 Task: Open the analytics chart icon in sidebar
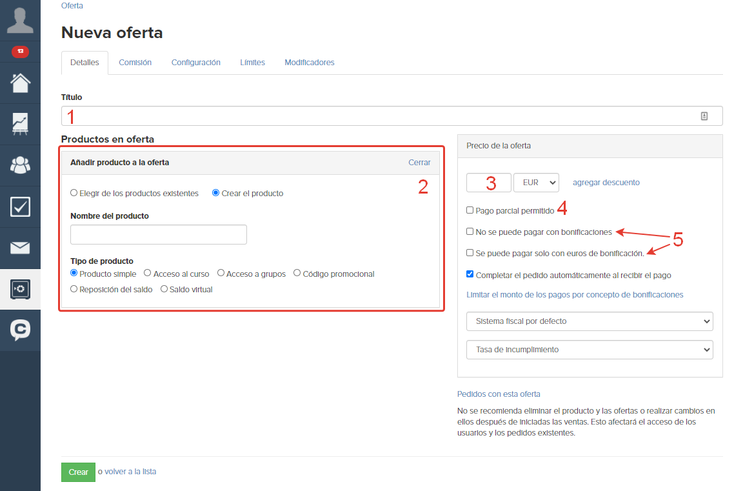[20, 125]
